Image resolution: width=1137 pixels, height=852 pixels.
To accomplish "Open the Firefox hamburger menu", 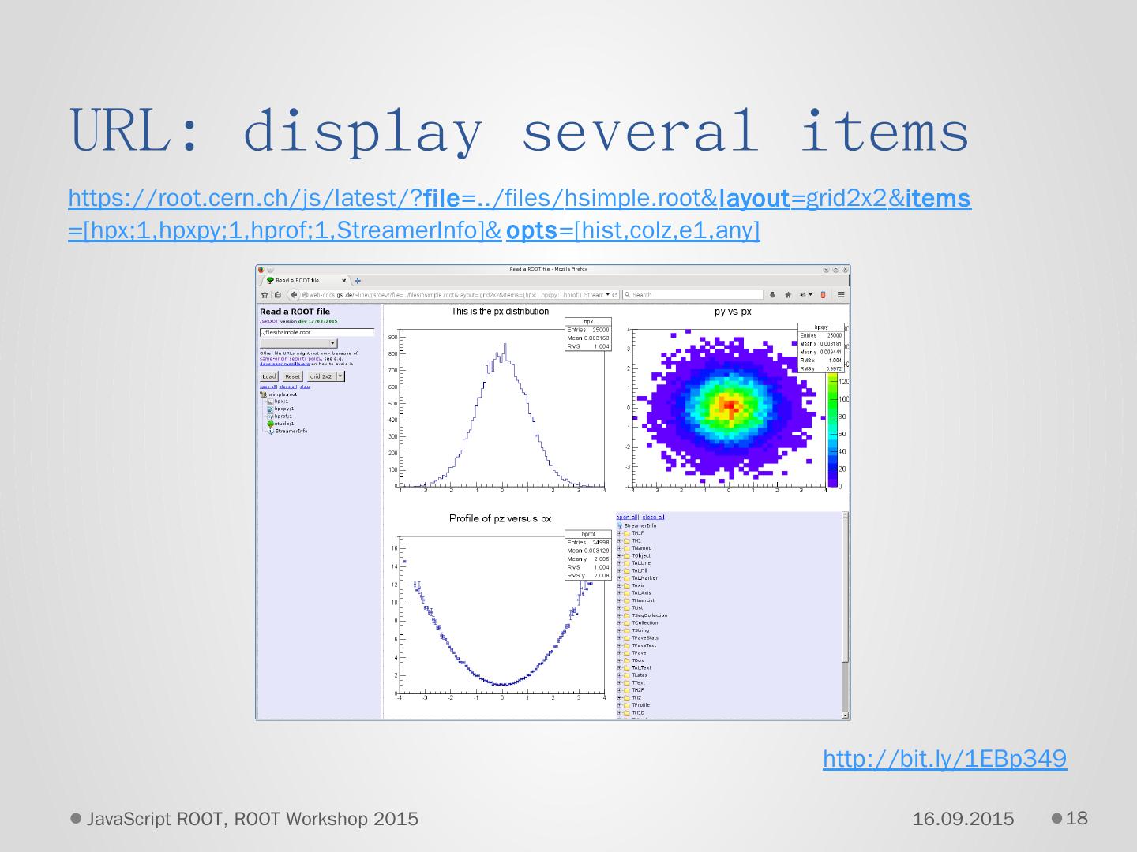I will [841, 295].
